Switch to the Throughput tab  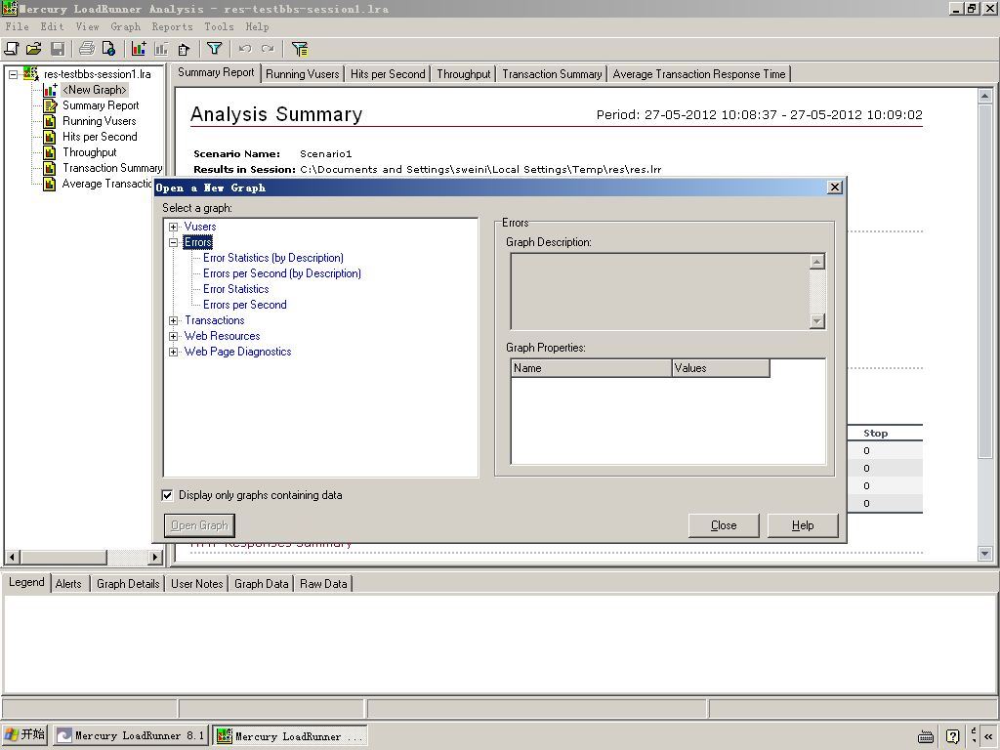[464, 74]
